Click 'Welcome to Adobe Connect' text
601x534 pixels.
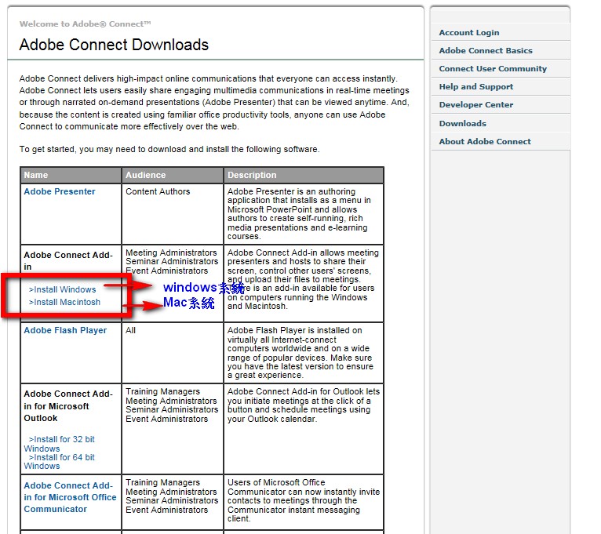click(85, 24)
